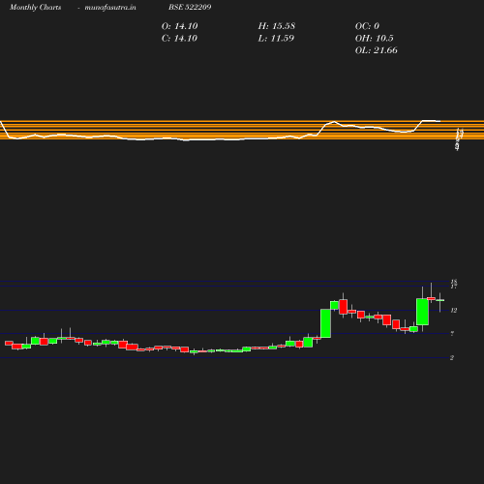The image size is (484, 484).
Task: Click the open value 'O: 14.10'
Action: tap(179, 26)
